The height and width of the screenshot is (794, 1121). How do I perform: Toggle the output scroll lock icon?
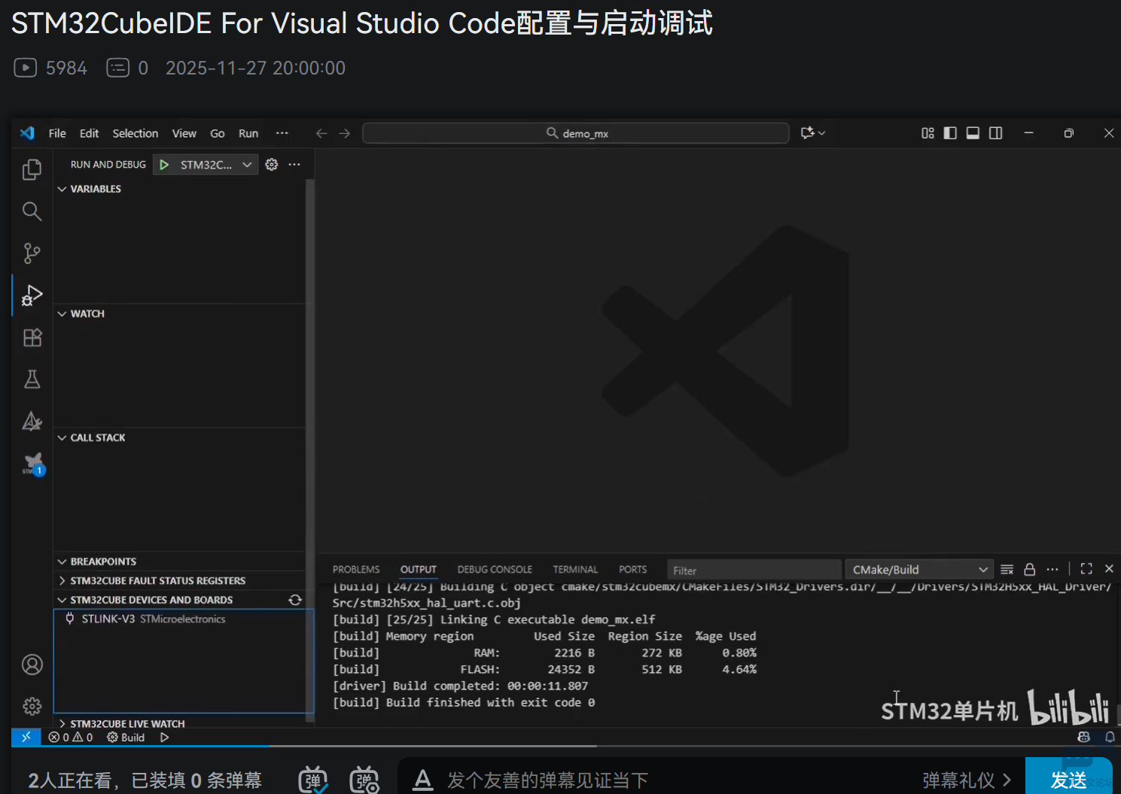[1030, 570]
